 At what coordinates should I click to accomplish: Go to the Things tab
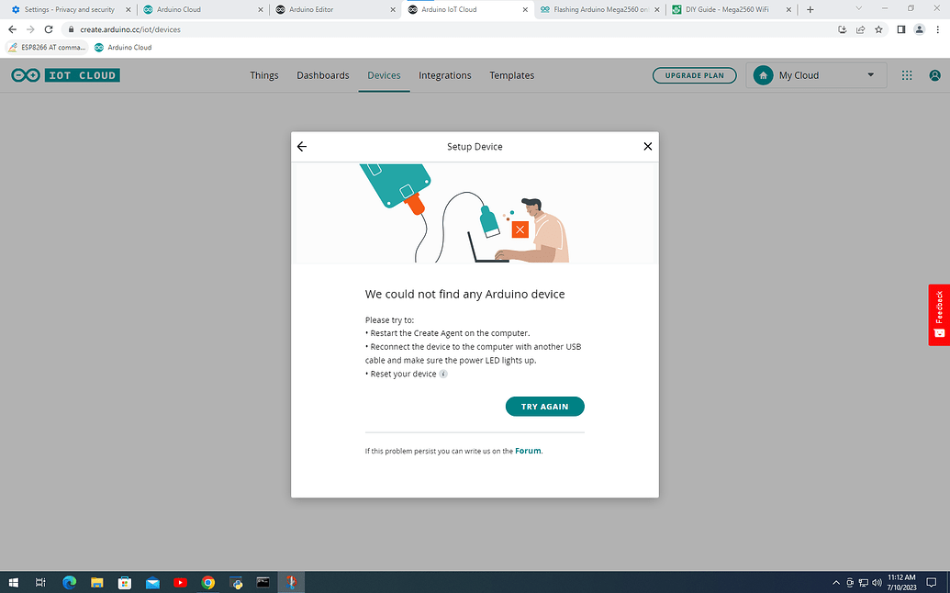(264, 75)
